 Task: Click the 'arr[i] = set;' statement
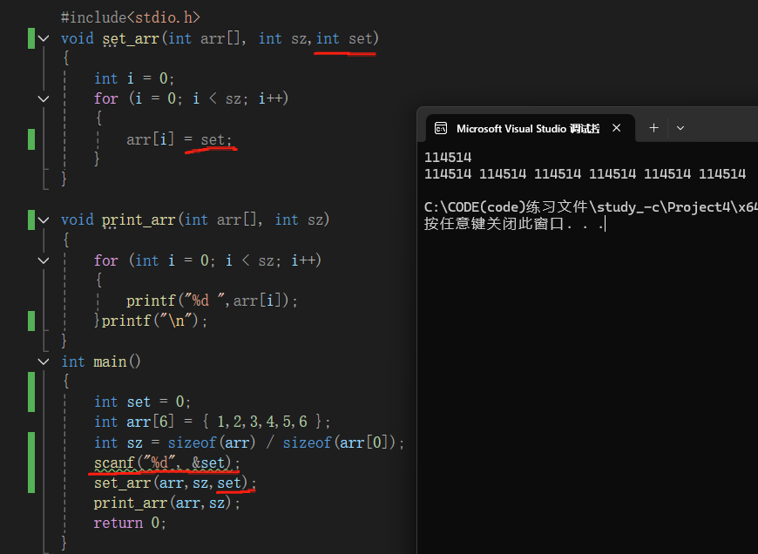pyautogui.click(x=179, y=139)
